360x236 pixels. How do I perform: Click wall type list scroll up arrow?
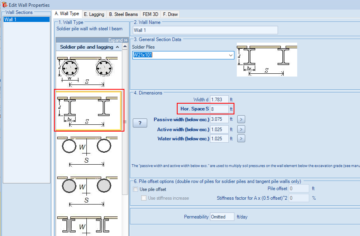pyautogui.click(x=125, y=47)
